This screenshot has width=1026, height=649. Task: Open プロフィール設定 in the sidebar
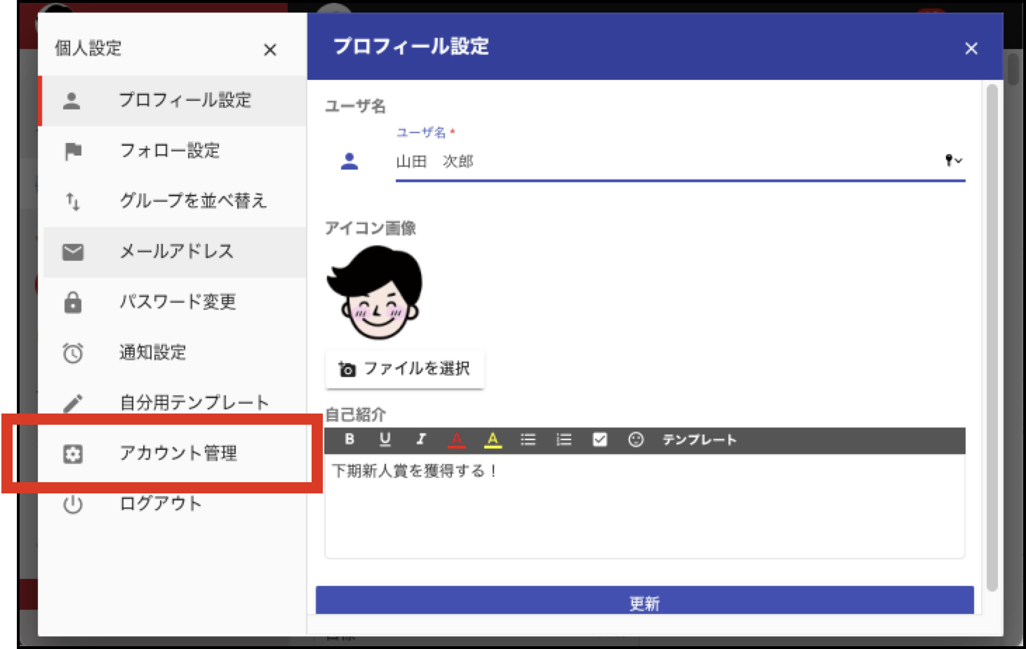174,100
